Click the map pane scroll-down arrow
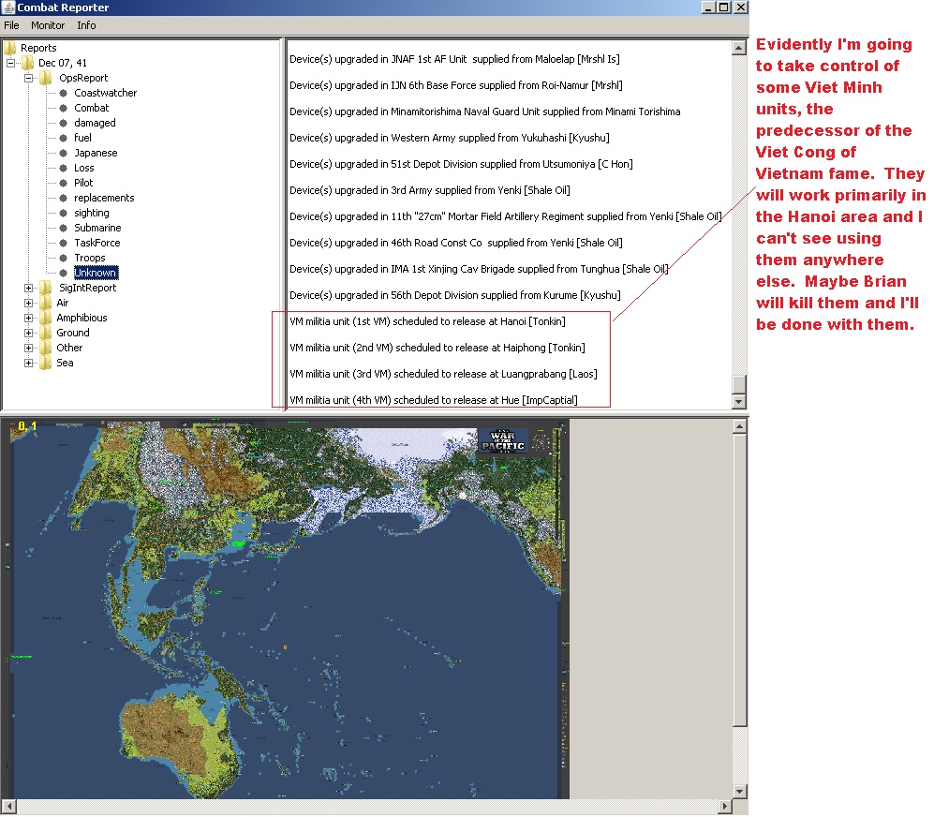 tap(739, 792)
